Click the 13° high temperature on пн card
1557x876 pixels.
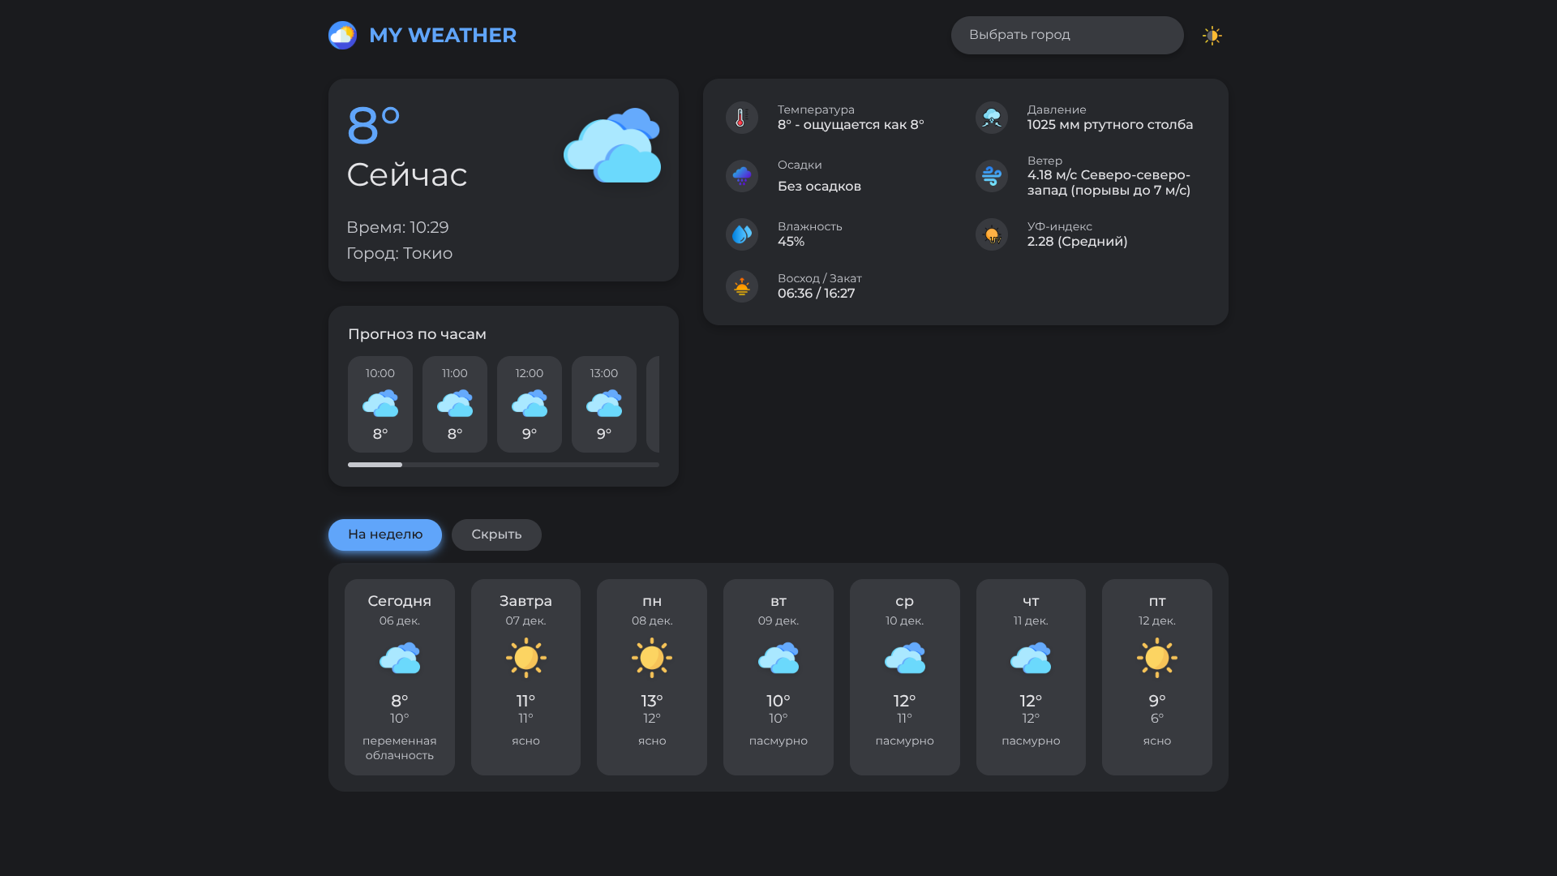click(x=652, y=701)
